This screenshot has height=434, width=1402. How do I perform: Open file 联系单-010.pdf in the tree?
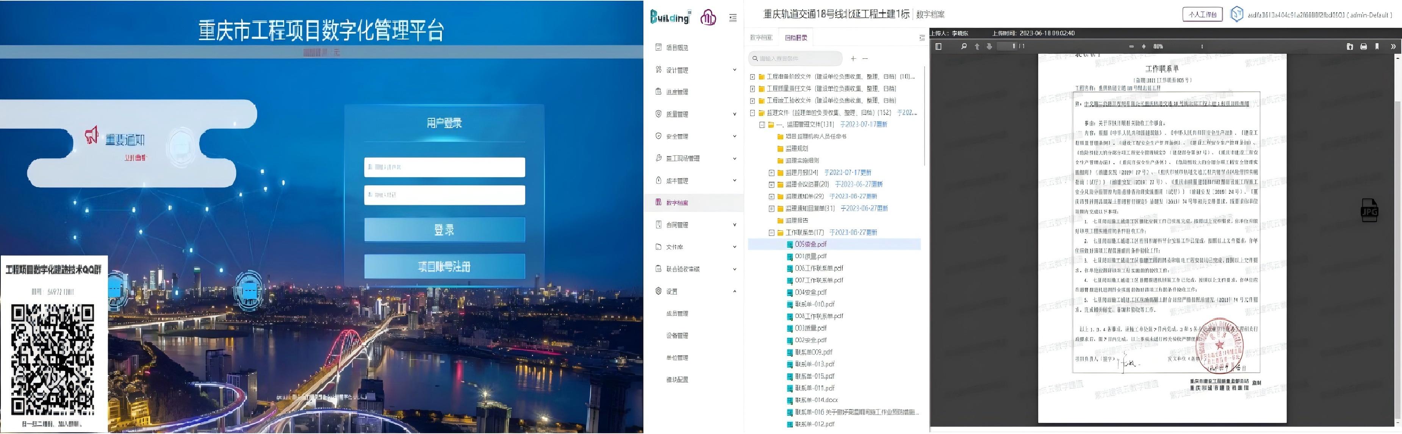tap(814, 304)
